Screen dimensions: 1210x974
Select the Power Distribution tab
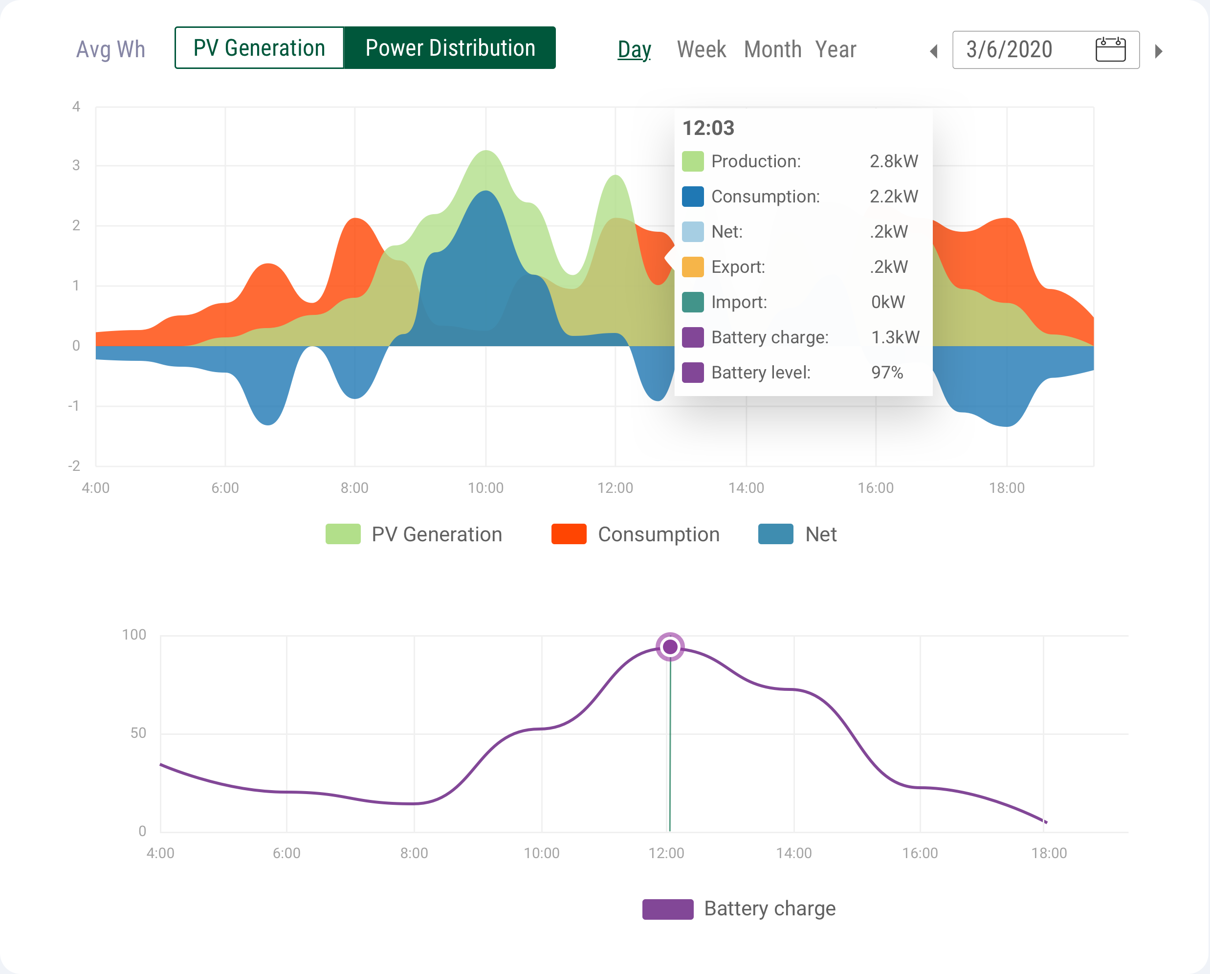[x=450, y=48]
